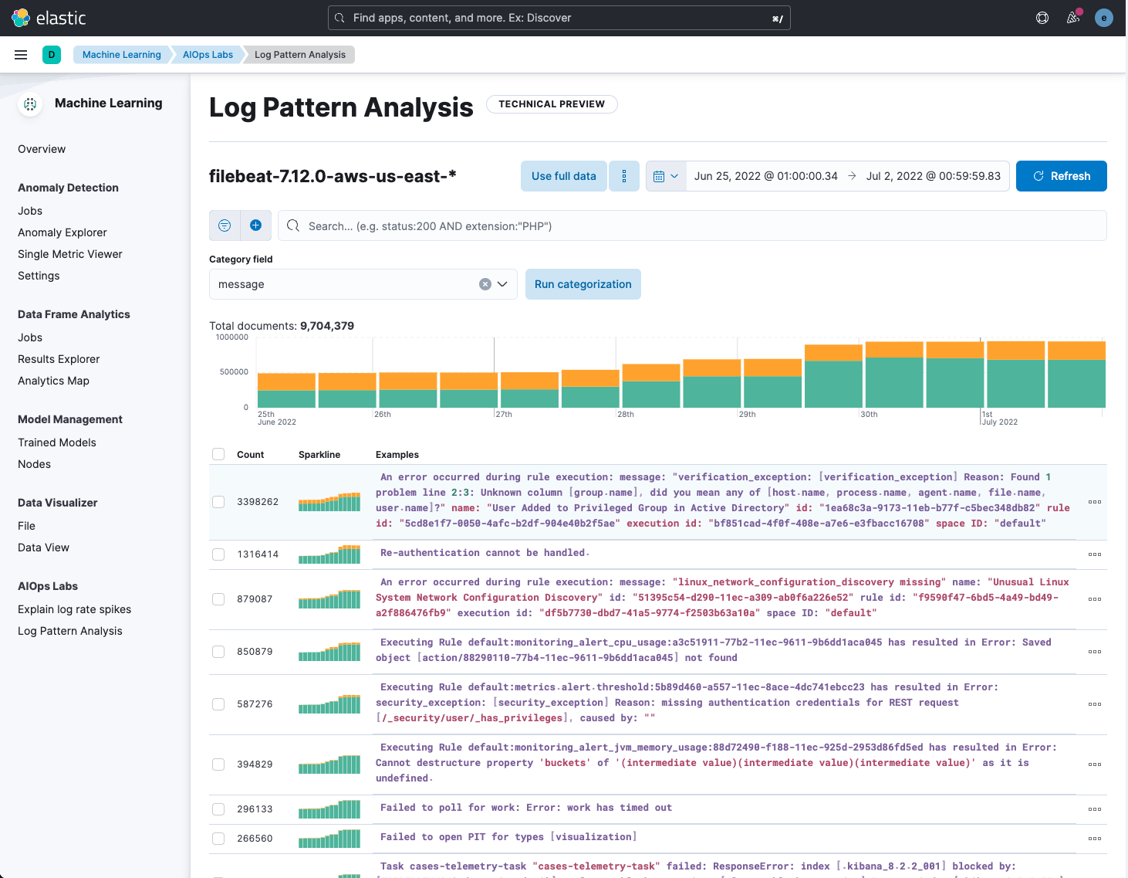
Task: Select the checkbox for count 1316414
Action: coord(218,554)
